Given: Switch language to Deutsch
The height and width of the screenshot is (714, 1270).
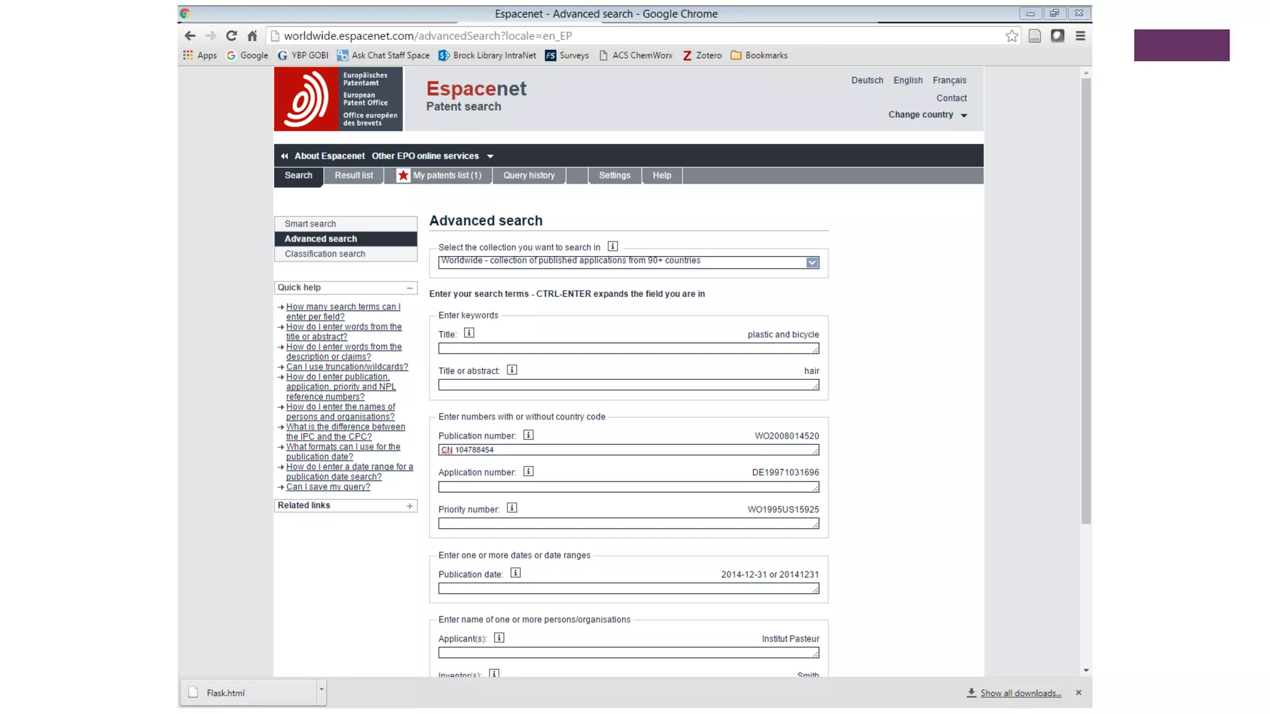Looking at the screenshot, I should pos(867,81).
